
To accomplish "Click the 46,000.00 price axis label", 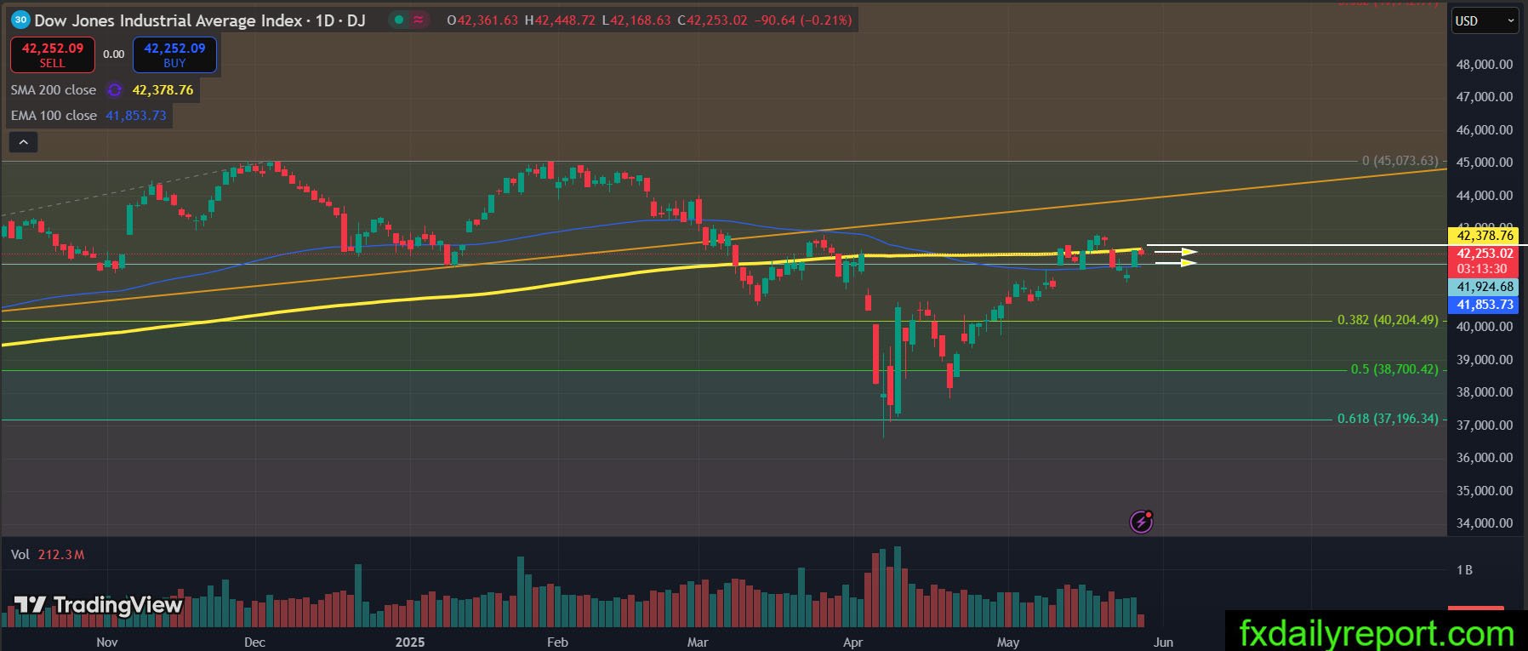I will 1485,129.
